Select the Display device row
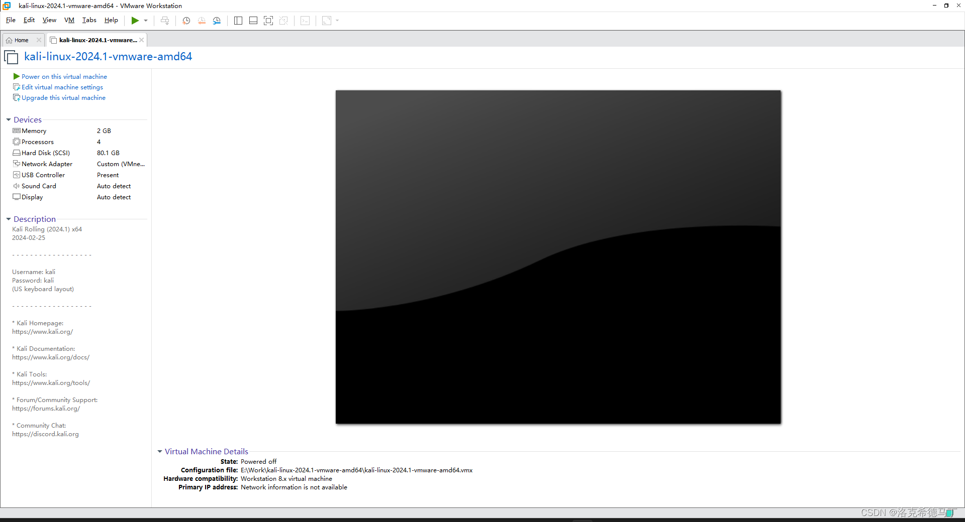The width and height of the screenshot is (965, 522). tap(79, 197)
